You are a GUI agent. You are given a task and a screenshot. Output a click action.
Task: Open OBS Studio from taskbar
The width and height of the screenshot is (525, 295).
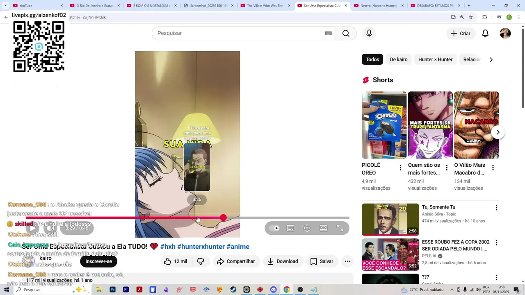click(300, 290)
